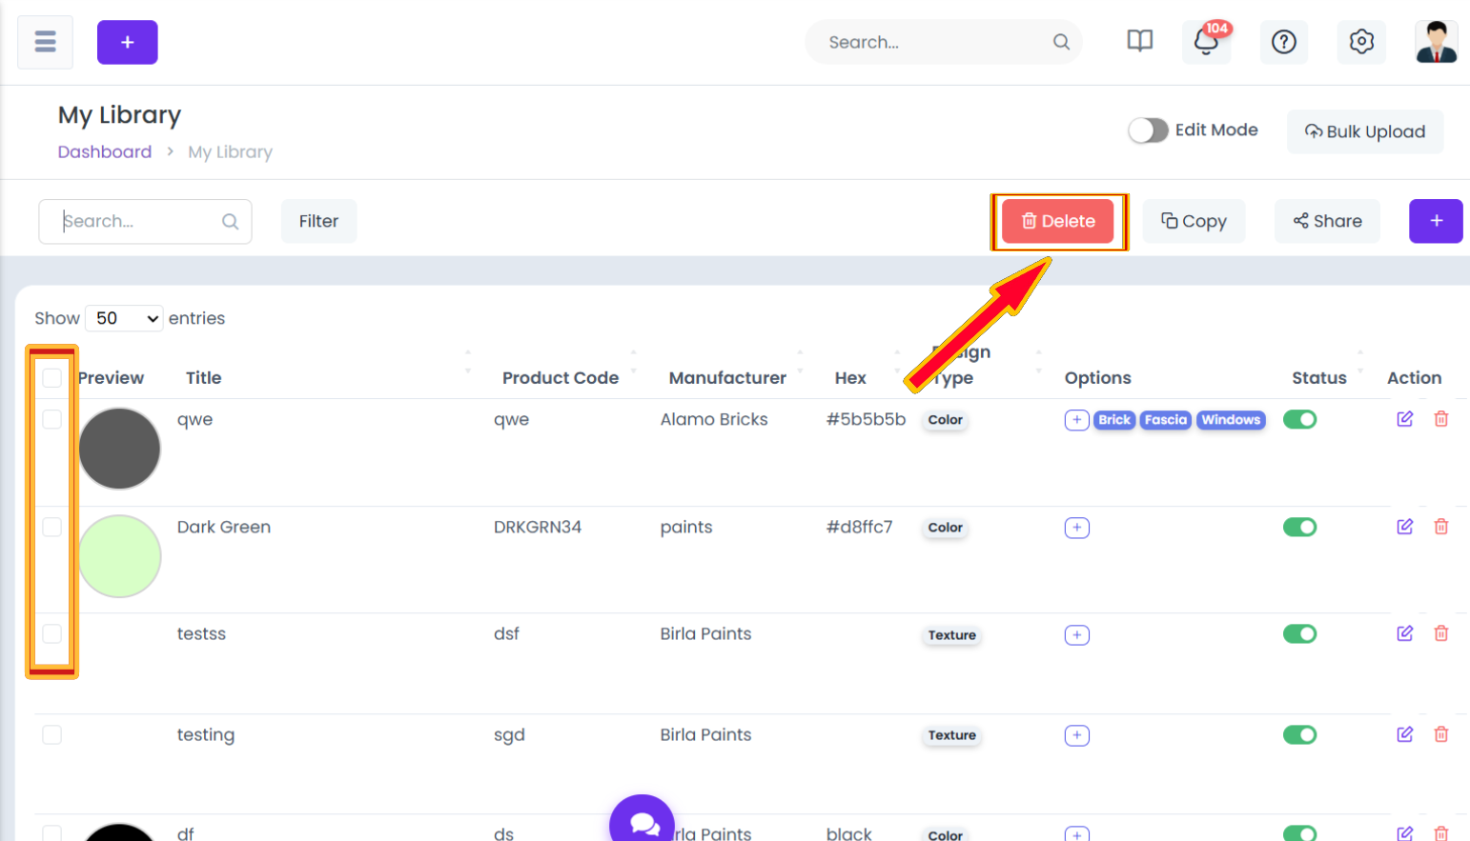The width and height of the screenshot is (1470, 841).
Task: Sort by Manufacturer column
Action: pyautogui.click(x=727, y=378)
